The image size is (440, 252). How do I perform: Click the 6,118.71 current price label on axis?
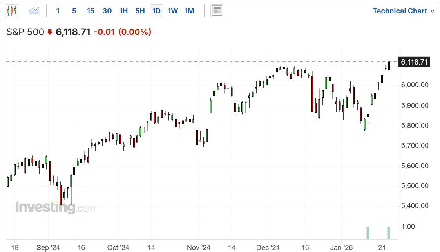(414, 62)
